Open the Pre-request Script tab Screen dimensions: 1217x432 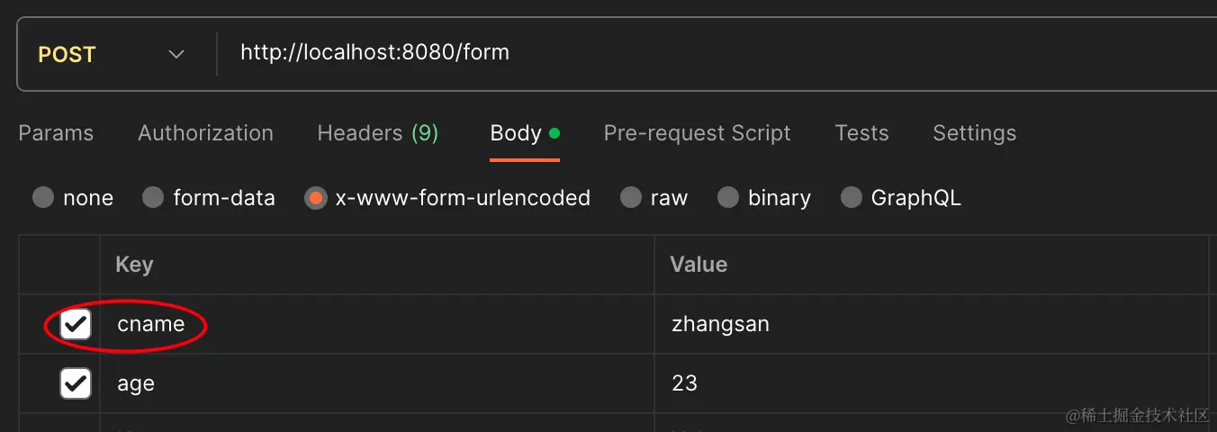697,133
